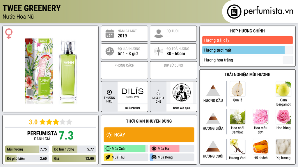
Task: Click the perfumer illustration Chưa xác định
Action: click(x=182, y=92)
